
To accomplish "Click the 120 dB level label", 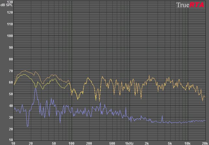I will pos(10,12).
